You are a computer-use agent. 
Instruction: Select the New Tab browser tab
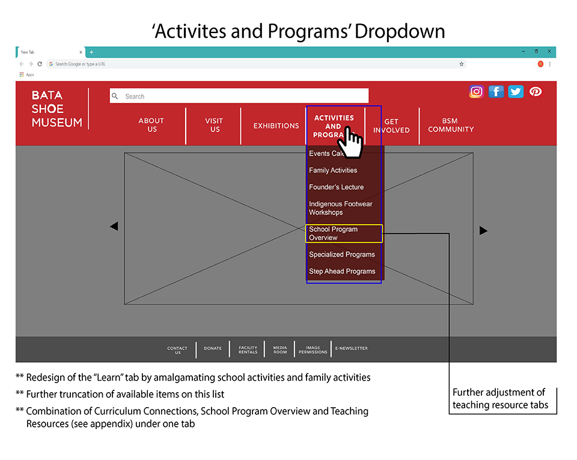50,52
